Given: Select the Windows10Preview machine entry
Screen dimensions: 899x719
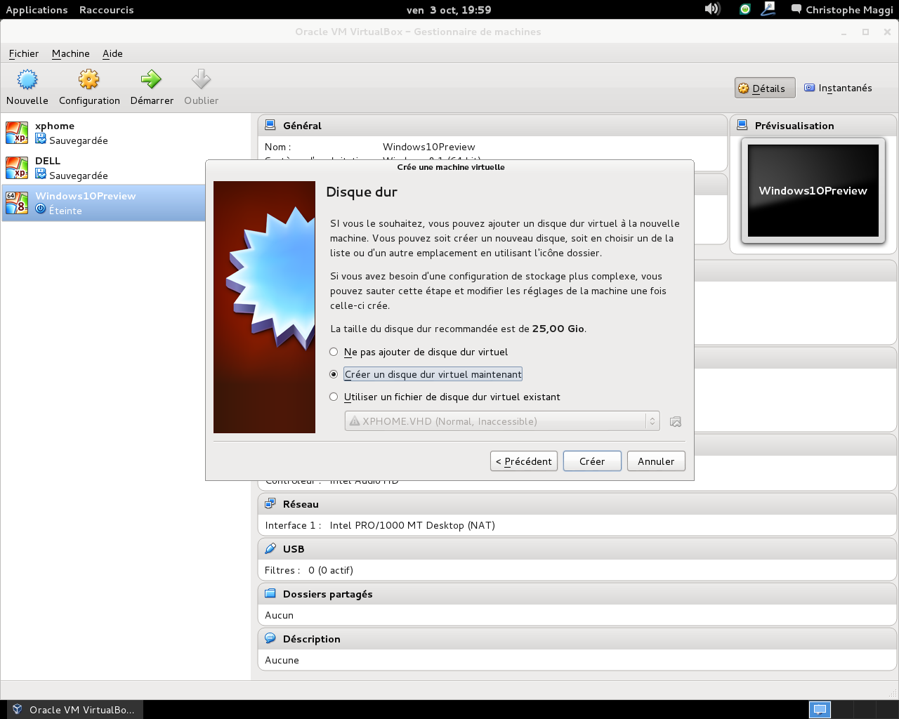Looking at the screenshot, I should click(x=103, y=203).
